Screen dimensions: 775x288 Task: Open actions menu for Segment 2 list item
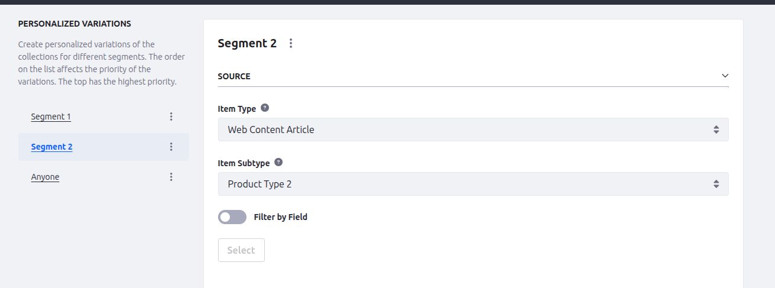coord(171,147)
